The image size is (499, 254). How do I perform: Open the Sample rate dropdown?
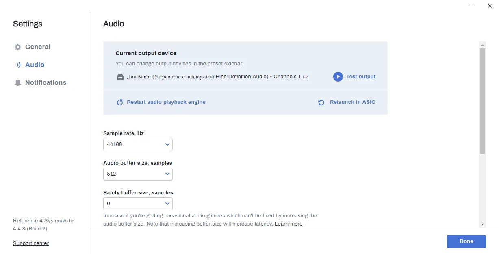(x=138, y=144)
